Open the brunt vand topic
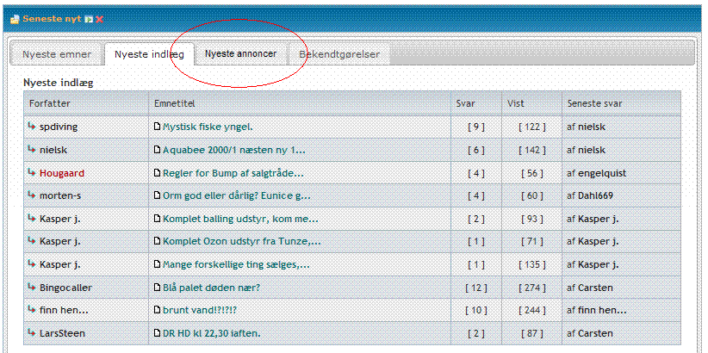Image resolution: width=708 pixels, height=353 pixels. (199, 310)
